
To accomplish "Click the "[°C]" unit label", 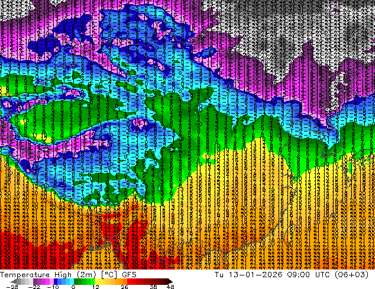I will [x=109, y=274].
